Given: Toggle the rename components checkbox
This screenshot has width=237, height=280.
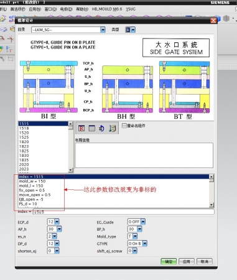Looking at the screenshot, I should 124,126.
